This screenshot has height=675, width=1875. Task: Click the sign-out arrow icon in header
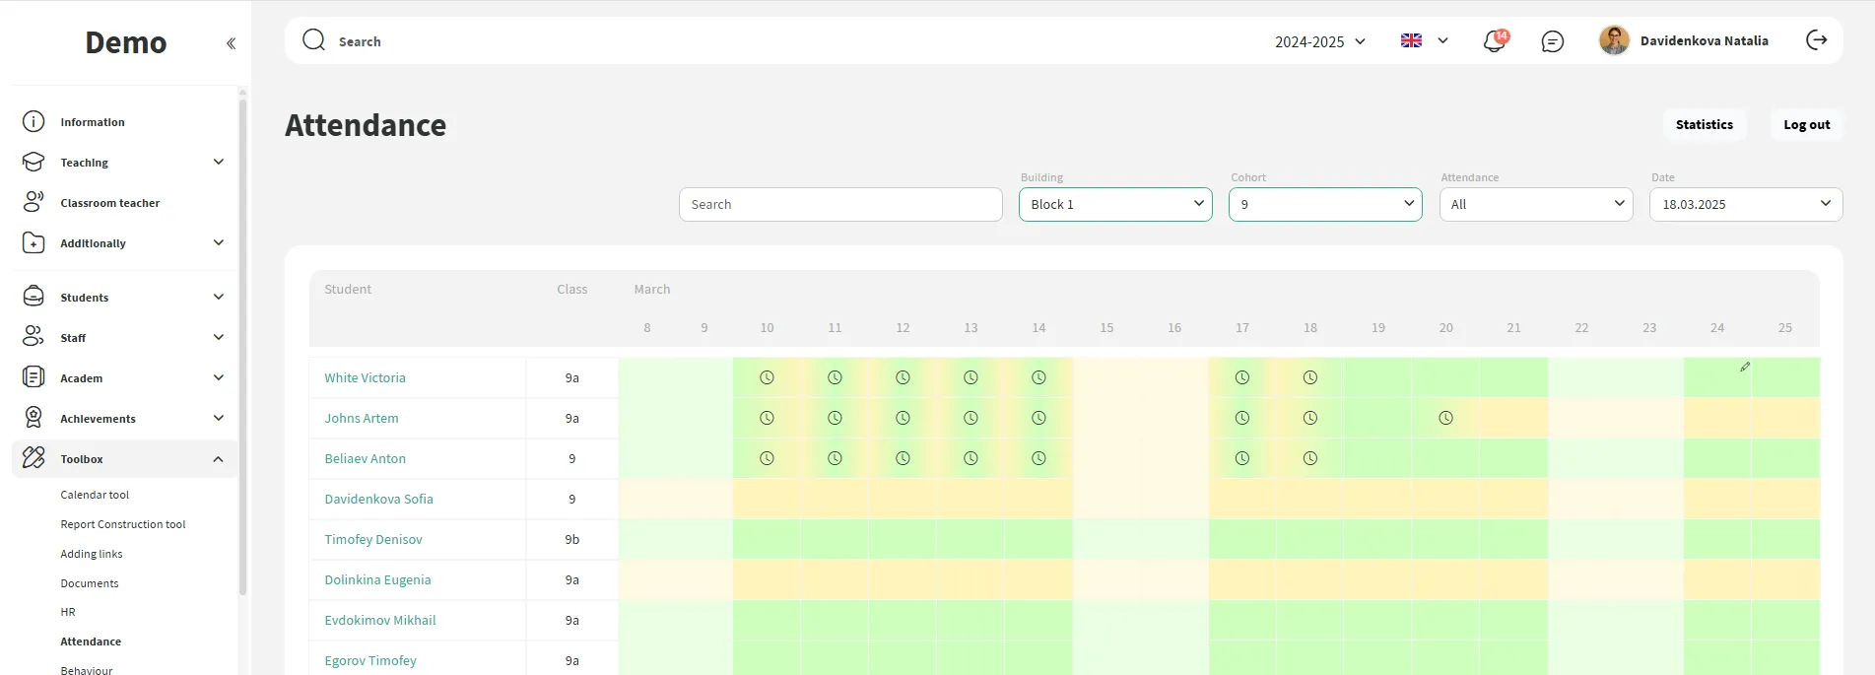click(1816, 40)
